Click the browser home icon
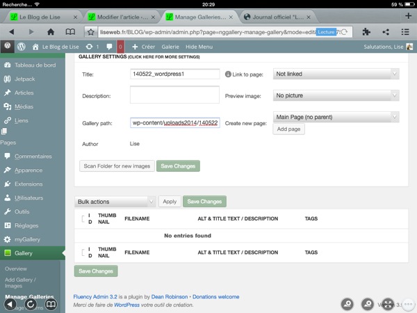 pos(51,31)
